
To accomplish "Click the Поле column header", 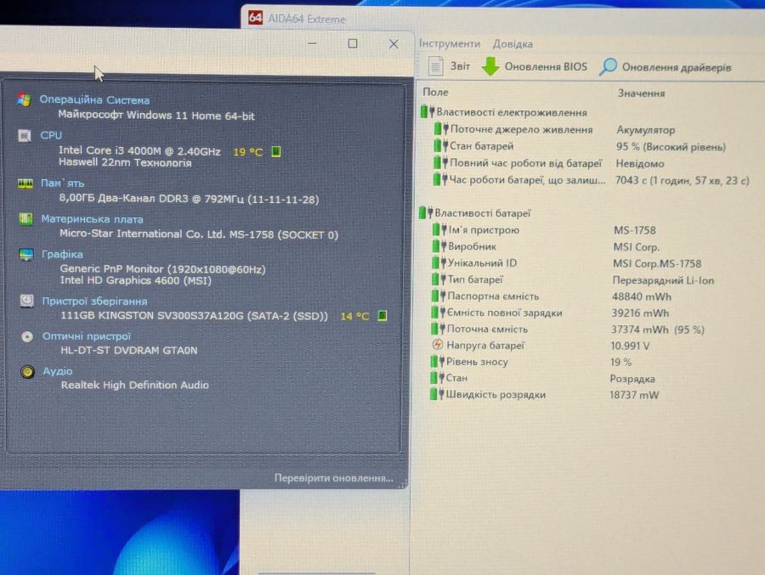I will click(x=435, y=93).
